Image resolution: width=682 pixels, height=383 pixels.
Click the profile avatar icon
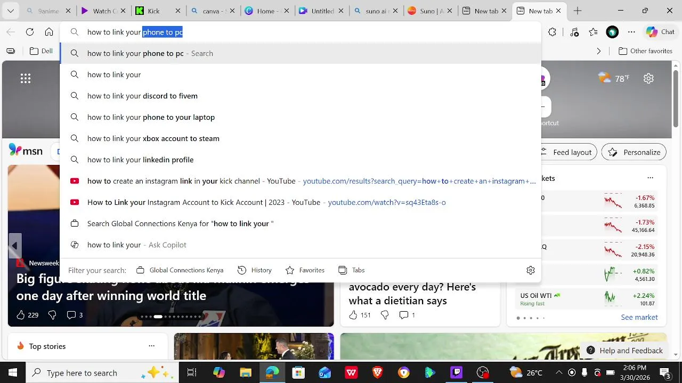(612, 32)
